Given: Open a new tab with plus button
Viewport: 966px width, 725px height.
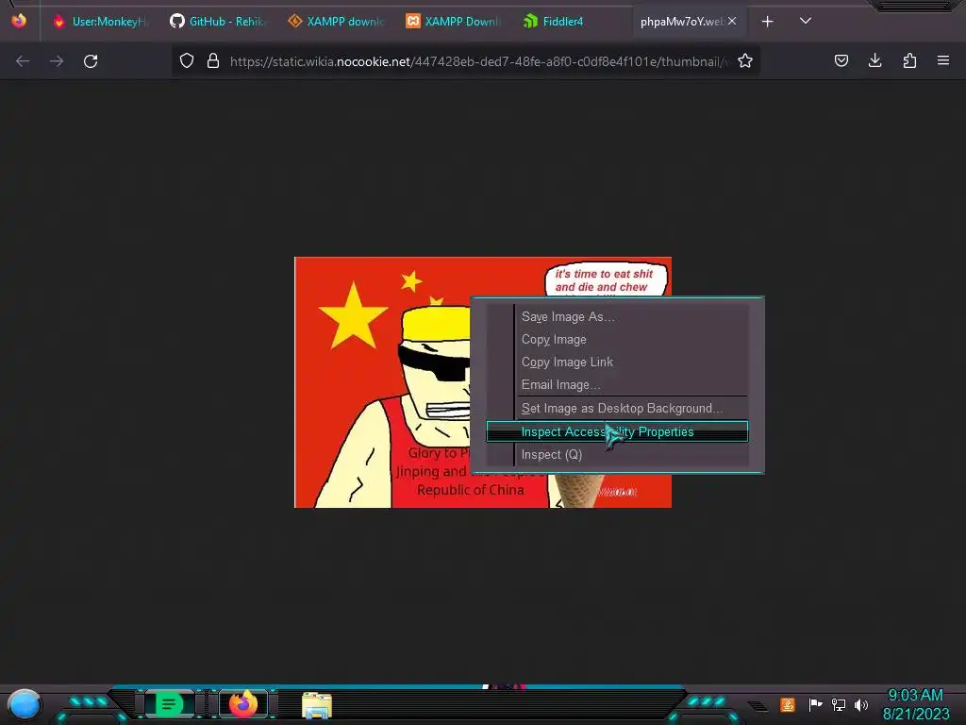Looking at the screenshot, I should click(767, 22).
